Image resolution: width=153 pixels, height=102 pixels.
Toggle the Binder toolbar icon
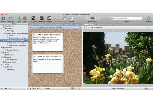tap(3, 19)
